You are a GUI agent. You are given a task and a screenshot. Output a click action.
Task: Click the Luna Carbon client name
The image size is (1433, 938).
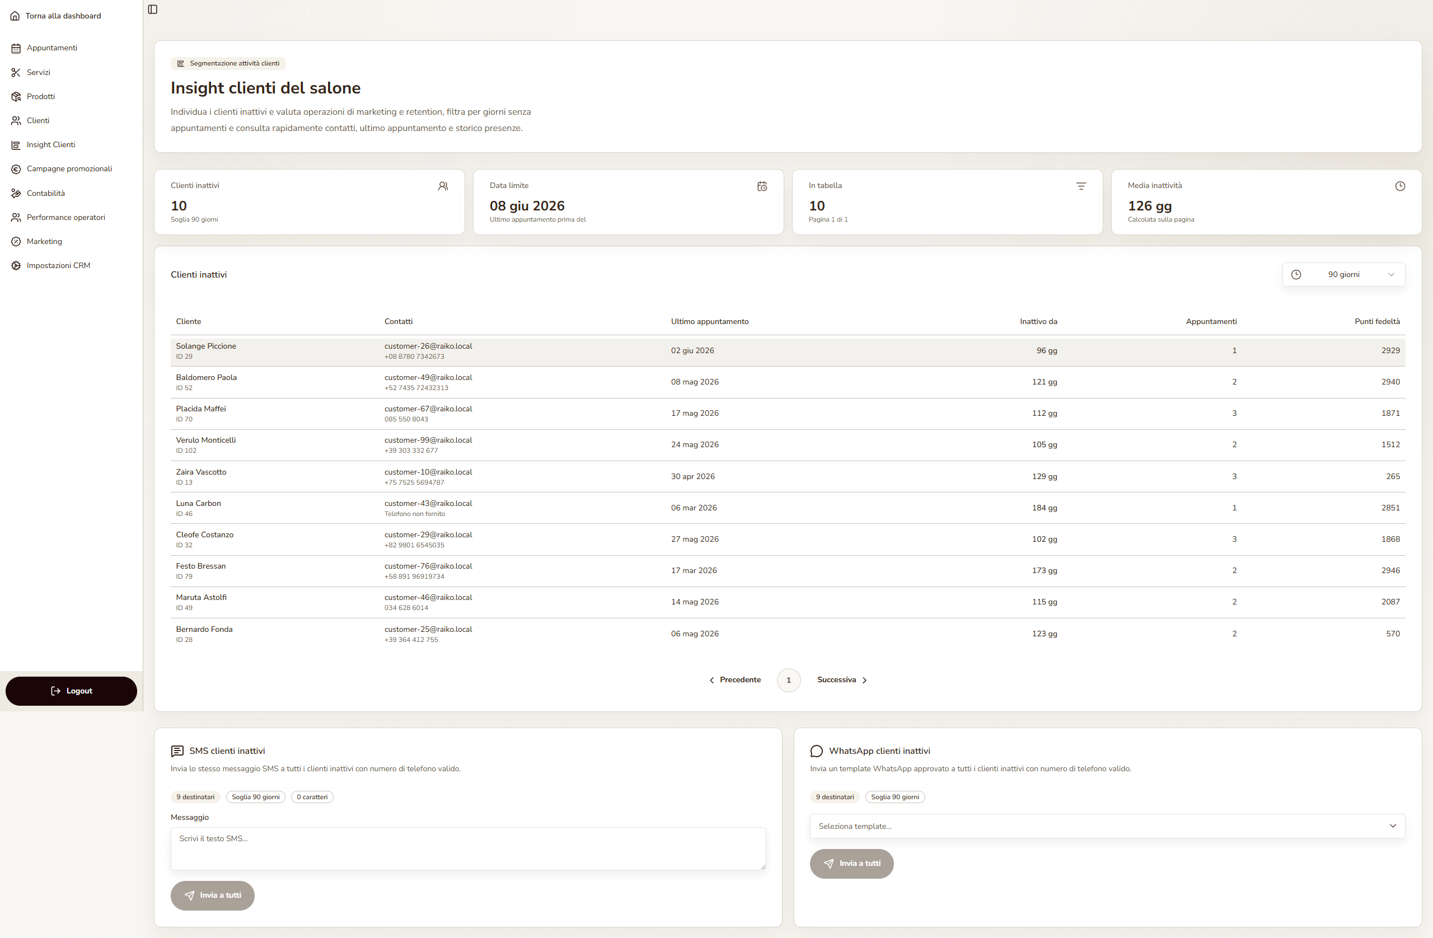198,503
